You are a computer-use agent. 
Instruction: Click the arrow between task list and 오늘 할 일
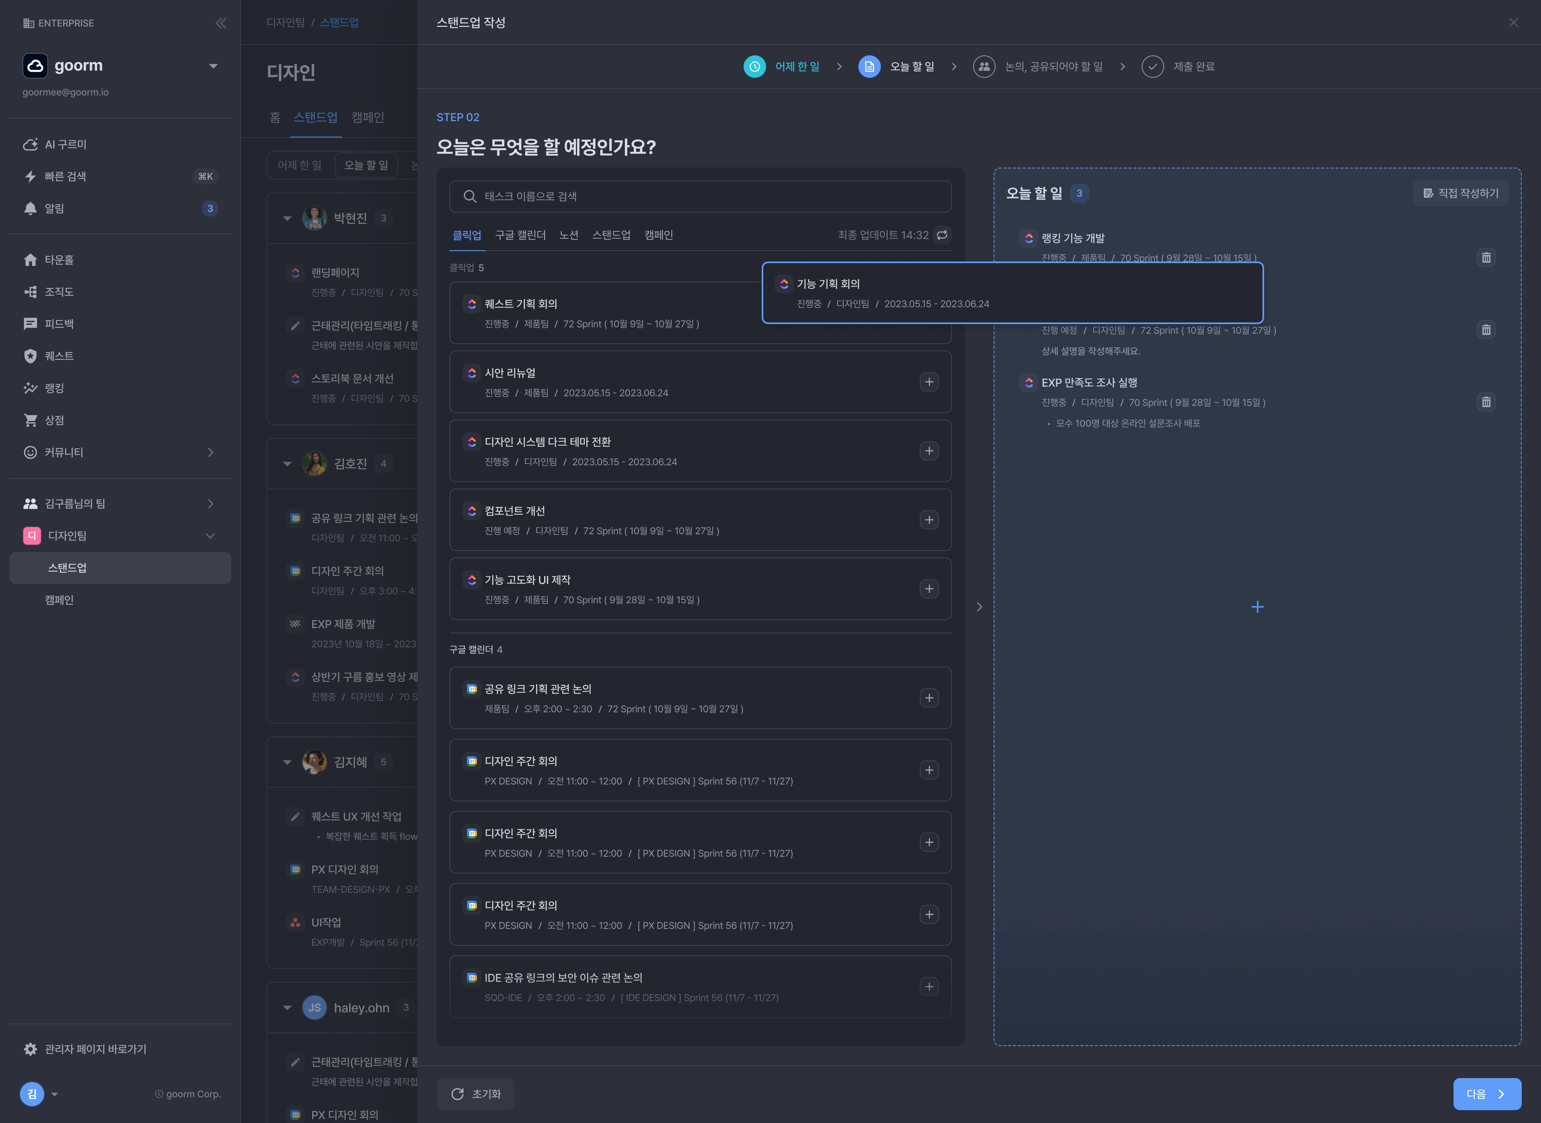point(979,606)
